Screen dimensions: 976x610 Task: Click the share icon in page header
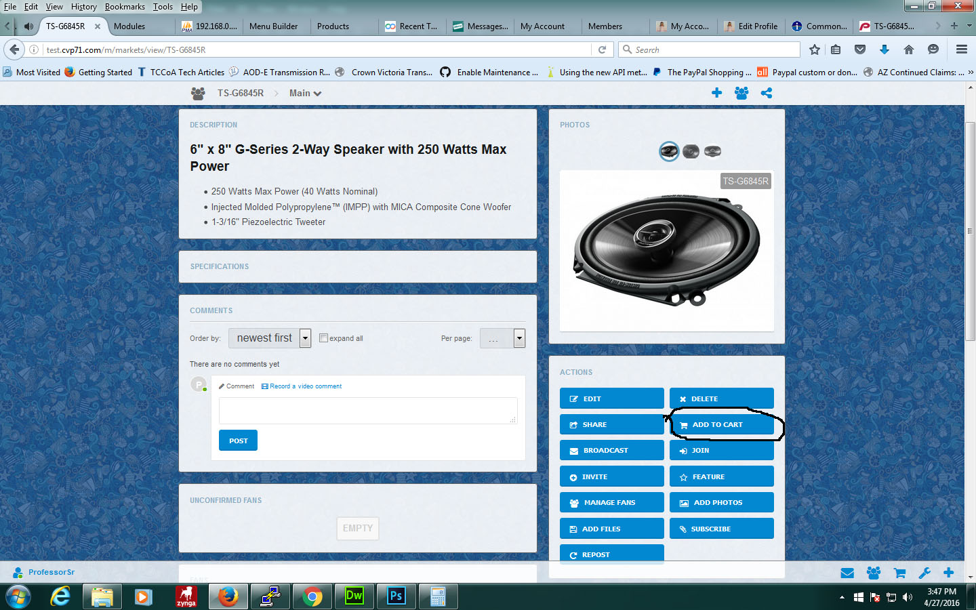coord(767,93)
